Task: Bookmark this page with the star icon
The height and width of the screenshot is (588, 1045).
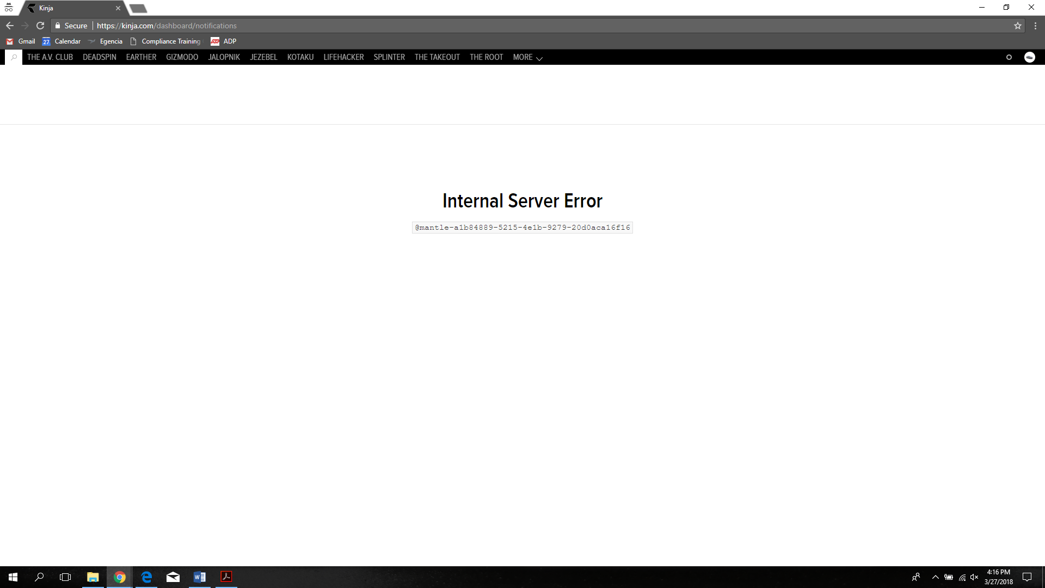Action: [1017, 26]
